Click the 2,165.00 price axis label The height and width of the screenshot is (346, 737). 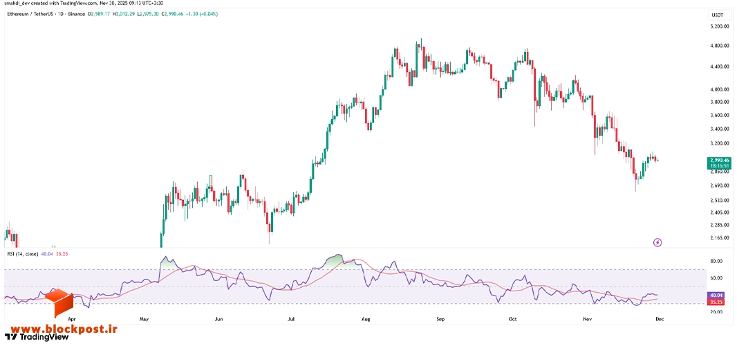719,238
